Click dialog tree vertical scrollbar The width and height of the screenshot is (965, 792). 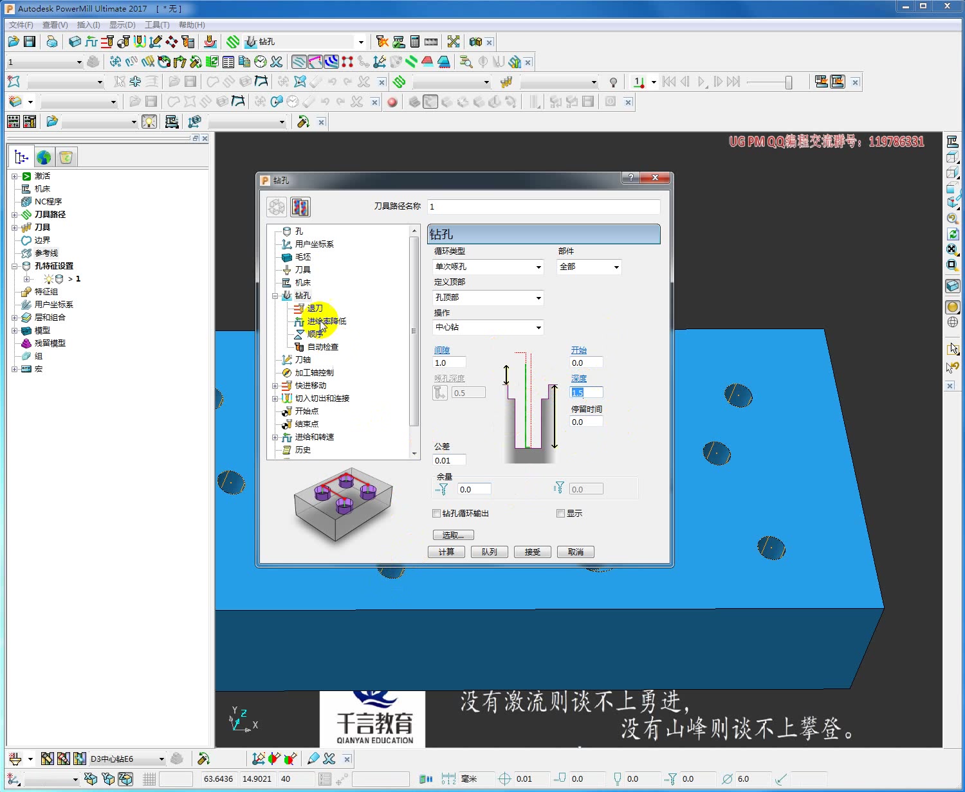[x=414, y=331]
